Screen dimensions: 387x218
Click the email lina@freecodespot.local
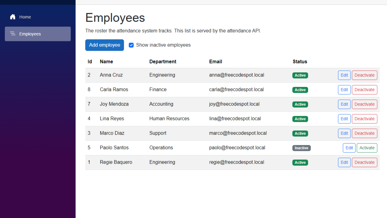tap(235, 119)
